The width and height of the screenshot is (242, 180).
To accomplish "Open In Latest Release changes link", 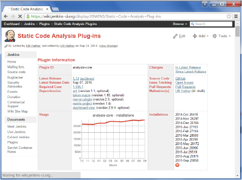I will pyautogui.click(x=188, y=67).
